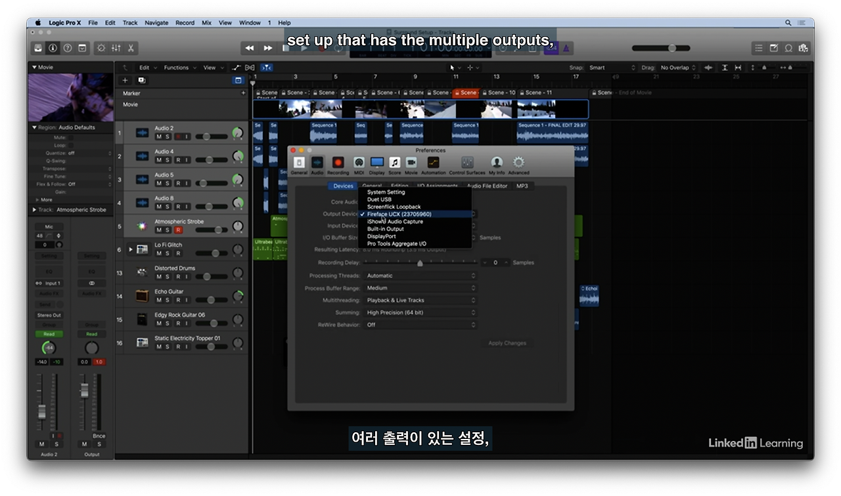Viewport: 841px width, 496px height.
Task: Disable record on Atmospheric Strobe track
Action: (x=177, y=230)
